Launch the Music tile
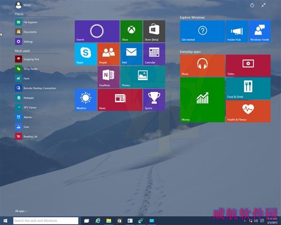The height and width of the screenshot is (225, 281). pyautogui.click(x=202, y=66)
